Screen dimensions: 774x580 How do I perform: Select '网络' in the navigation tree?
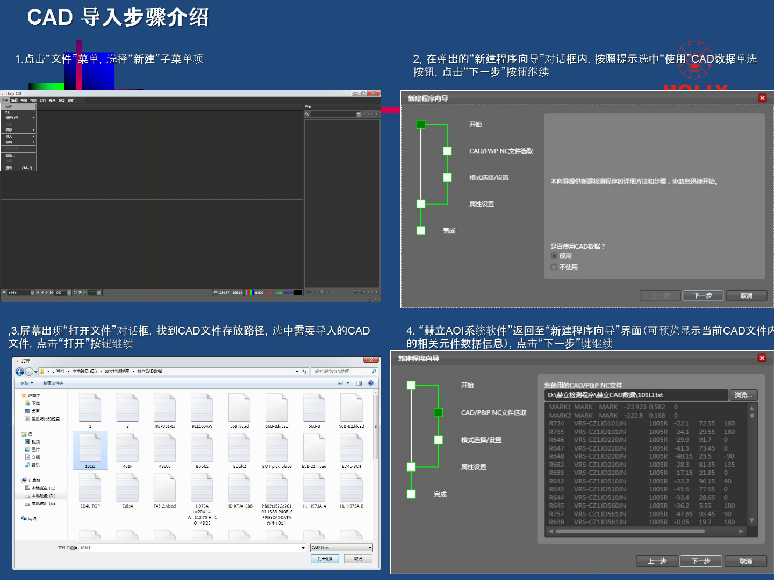pos(28,519)
